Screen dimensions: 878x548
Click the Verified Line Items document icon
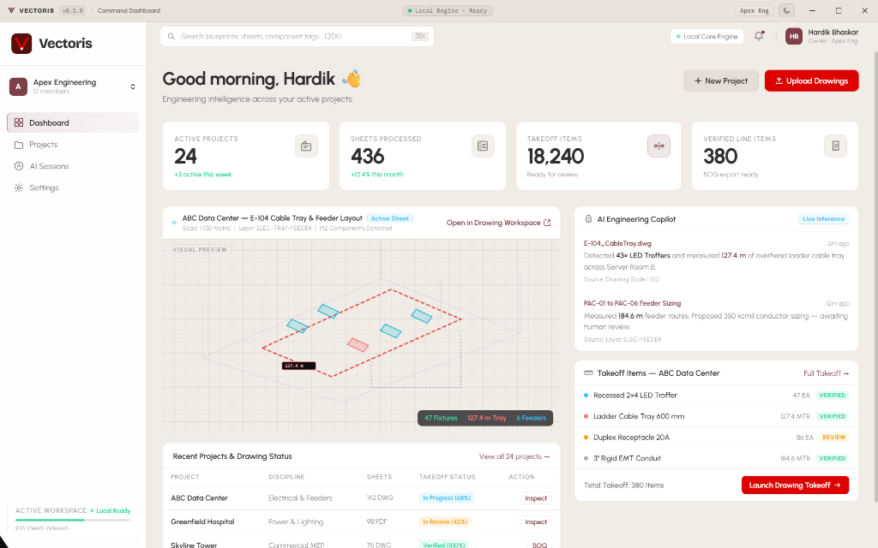[835, 146]
